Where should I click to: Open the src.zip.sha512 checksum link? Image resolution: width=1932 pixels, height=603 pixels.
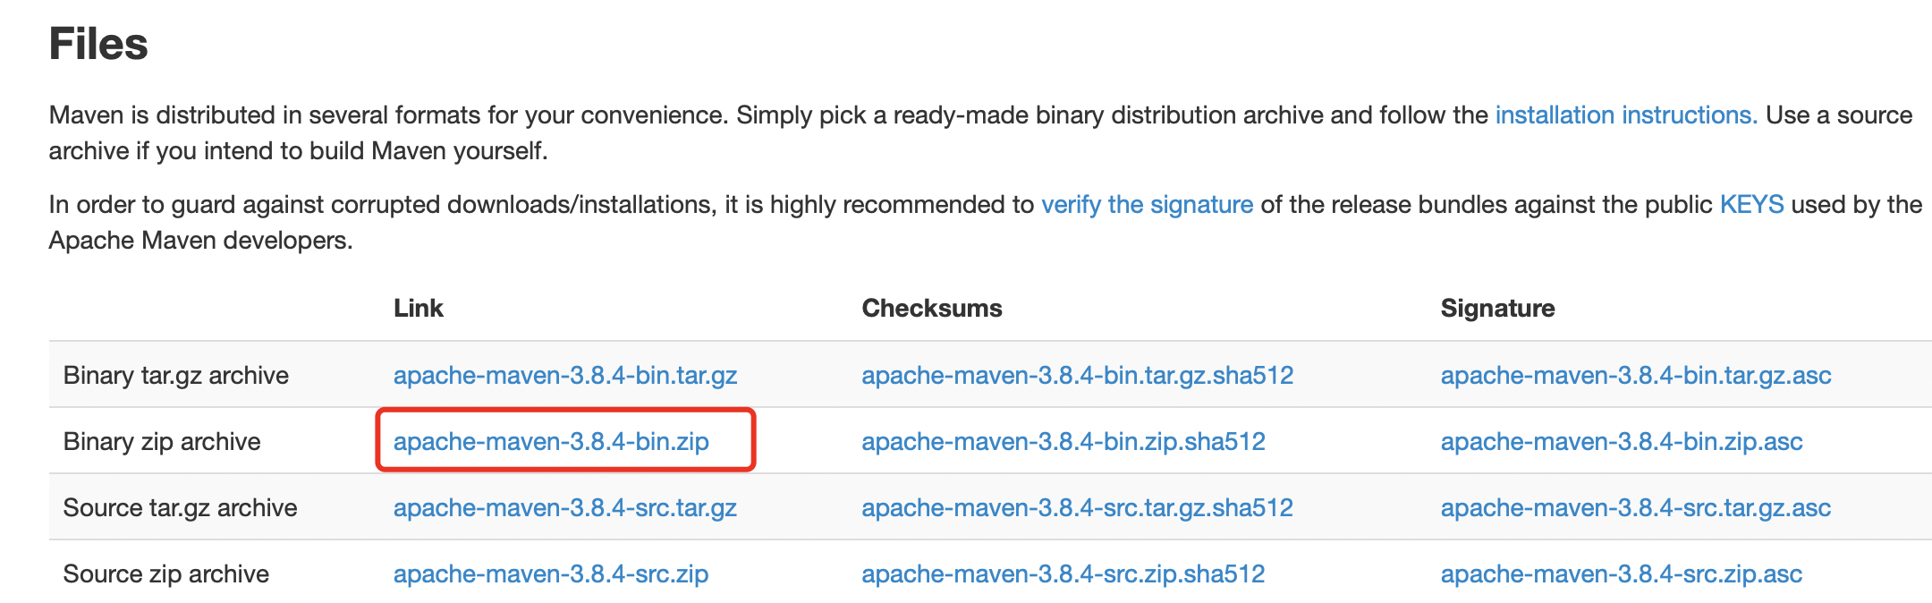click(1063, 574)
